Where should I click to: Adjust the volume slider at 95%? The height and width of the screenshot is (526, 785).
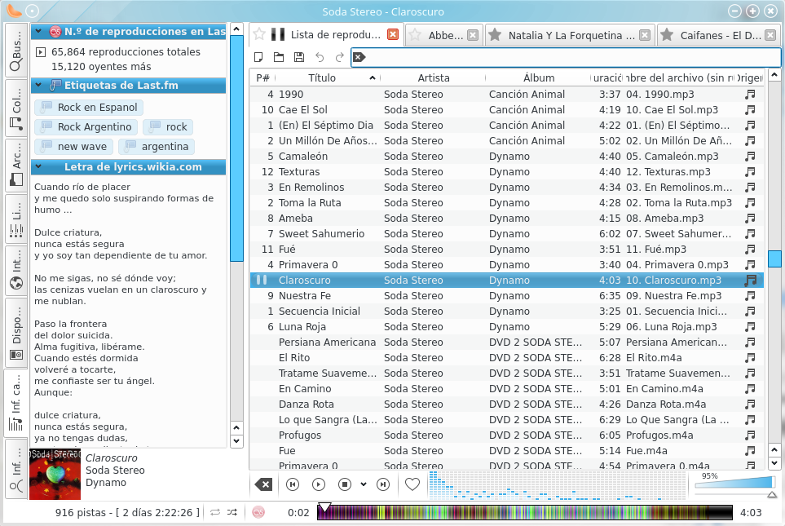coord(734,483)
